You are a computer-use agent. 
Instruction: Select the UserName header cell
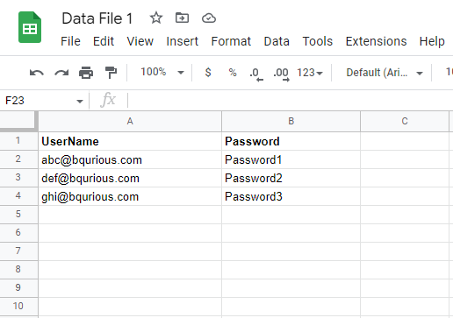click(130, 141)
